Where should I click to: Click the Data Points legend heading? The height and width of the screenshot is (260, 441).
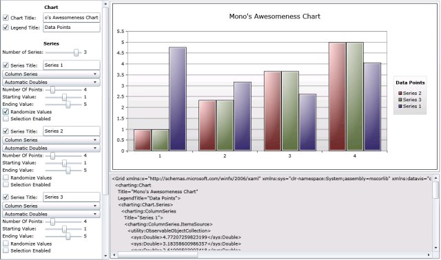(x=410, y=83)
